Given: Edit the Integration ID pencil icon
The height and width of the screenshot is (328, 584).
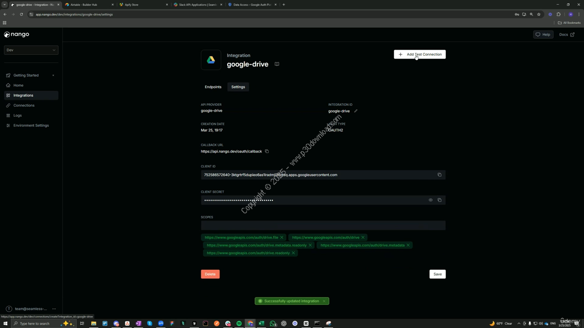Looking at the screenshot, I should 356,111.
